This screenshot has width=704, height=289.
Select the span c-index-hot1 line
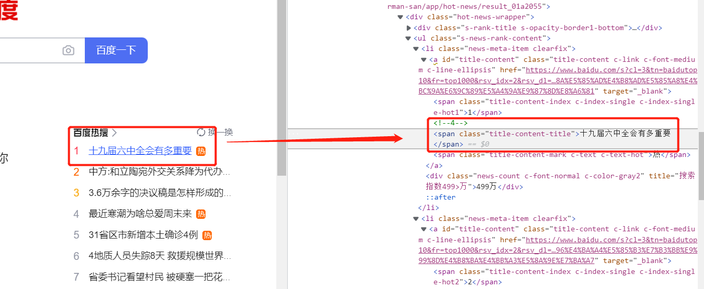[565, 107]
